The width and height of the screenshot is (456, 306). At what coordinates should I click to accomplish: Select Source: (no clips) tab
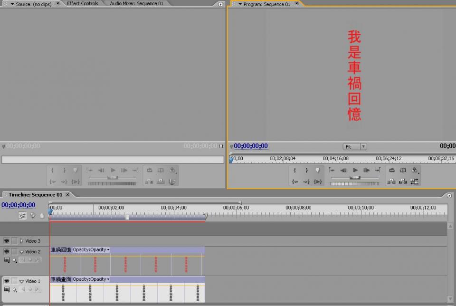pyautogui.click(x=33, y=4)
